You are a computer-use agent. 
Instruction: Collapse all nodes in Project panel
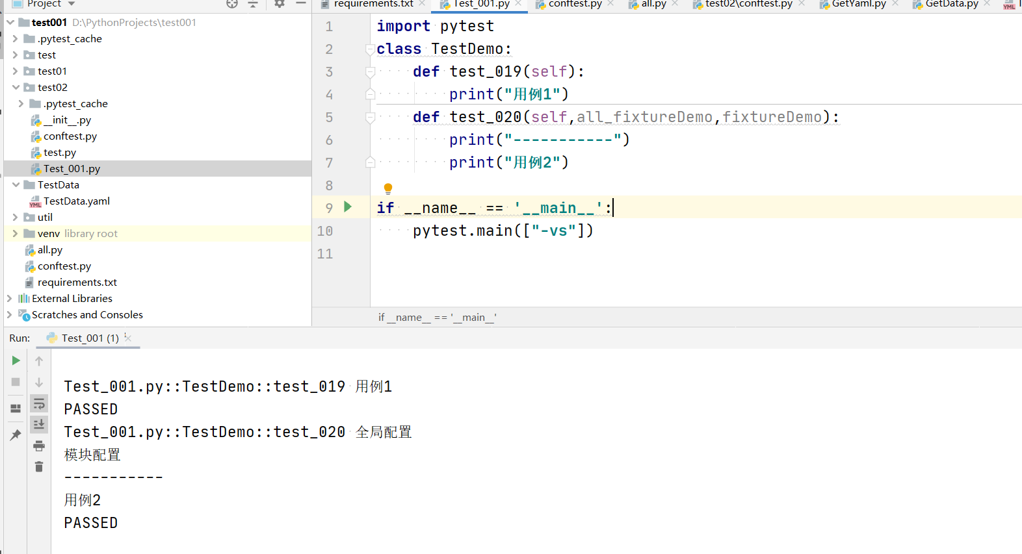point(253,3)
